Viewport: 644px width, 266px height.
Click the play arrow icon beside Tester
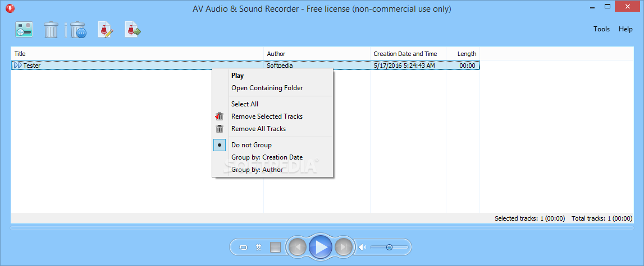coord(17,65)
